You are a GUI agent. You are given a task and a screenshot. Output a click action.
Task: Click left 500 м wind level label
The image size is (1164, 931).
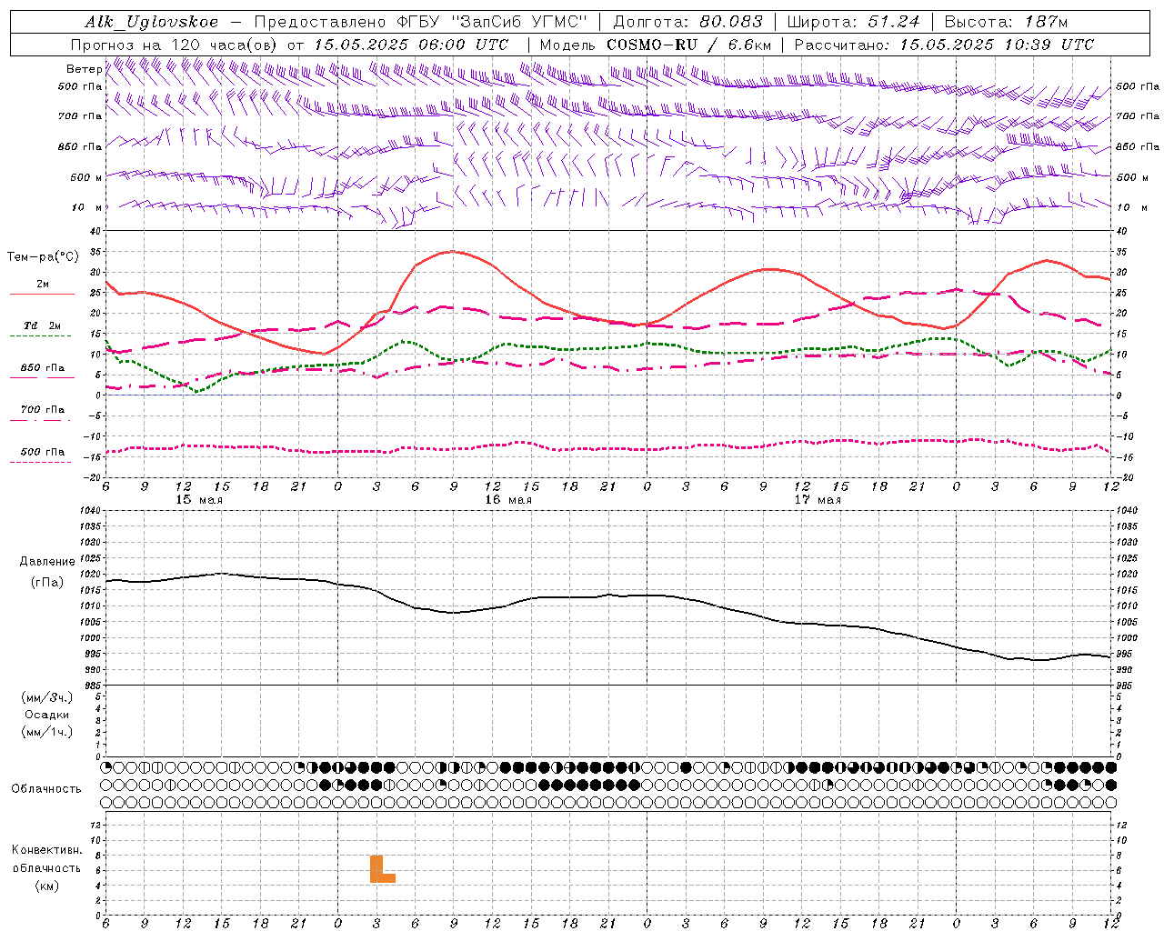[x=86, y=177]
